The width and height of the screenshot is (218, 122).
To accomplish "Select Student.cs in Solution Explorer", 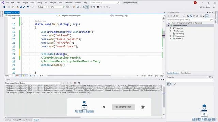I will [179, 39].
